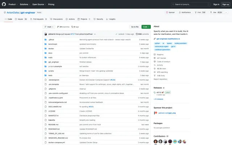232x145 pixels.
Task: Click the Sponsor heart button
Action: coord(170,12)
